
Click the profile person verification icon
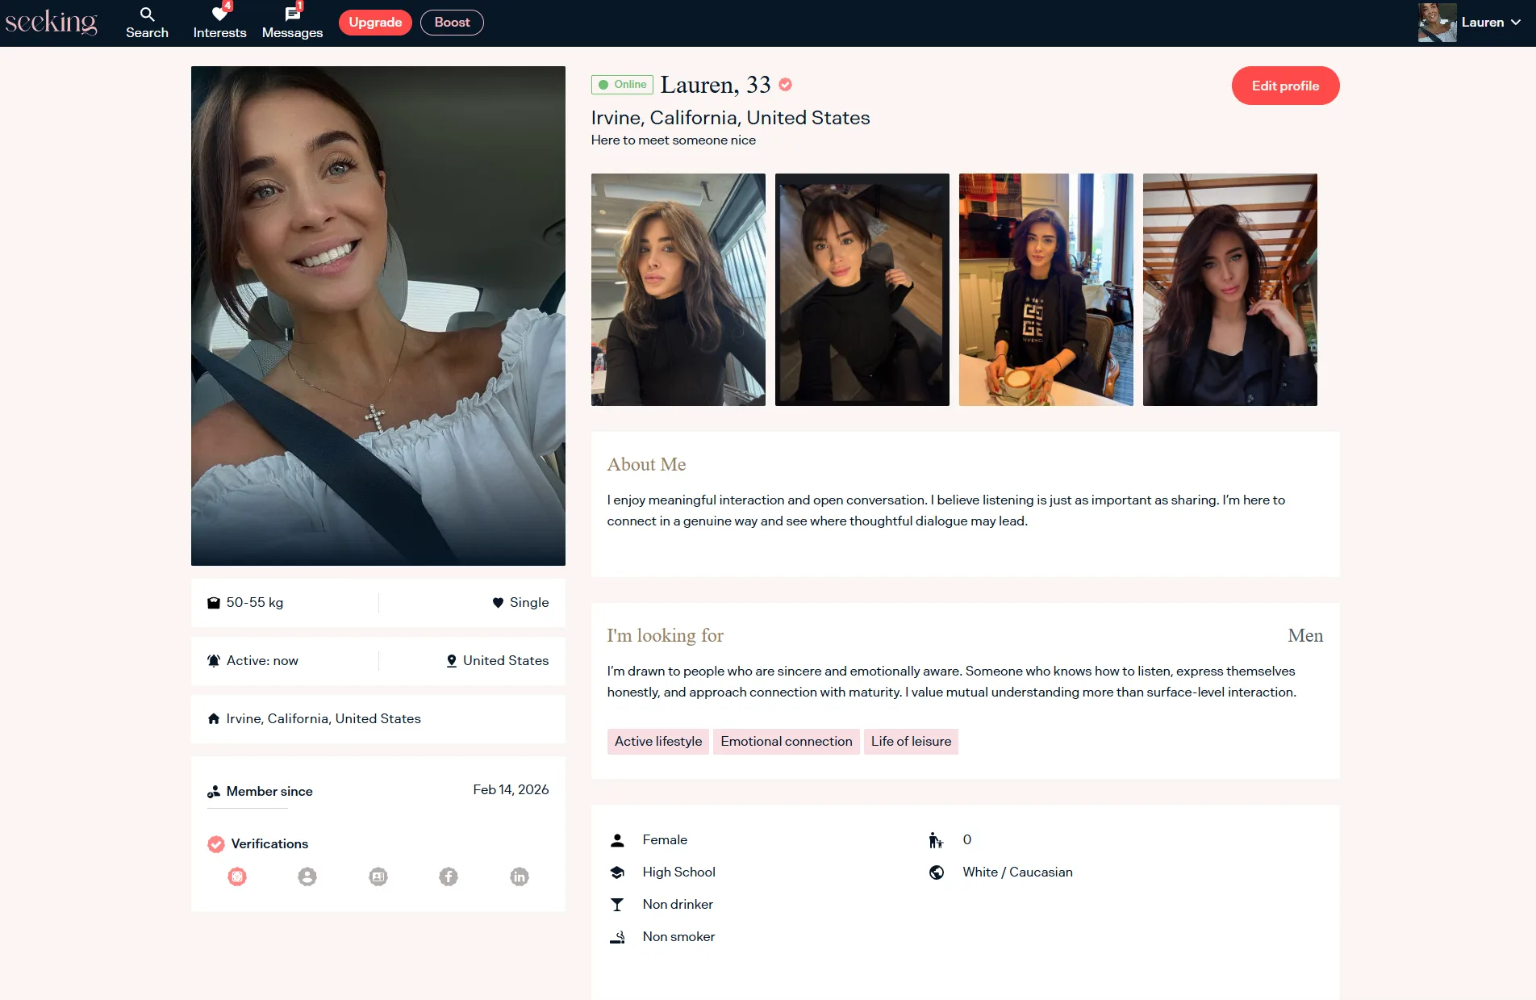(307, 877)
